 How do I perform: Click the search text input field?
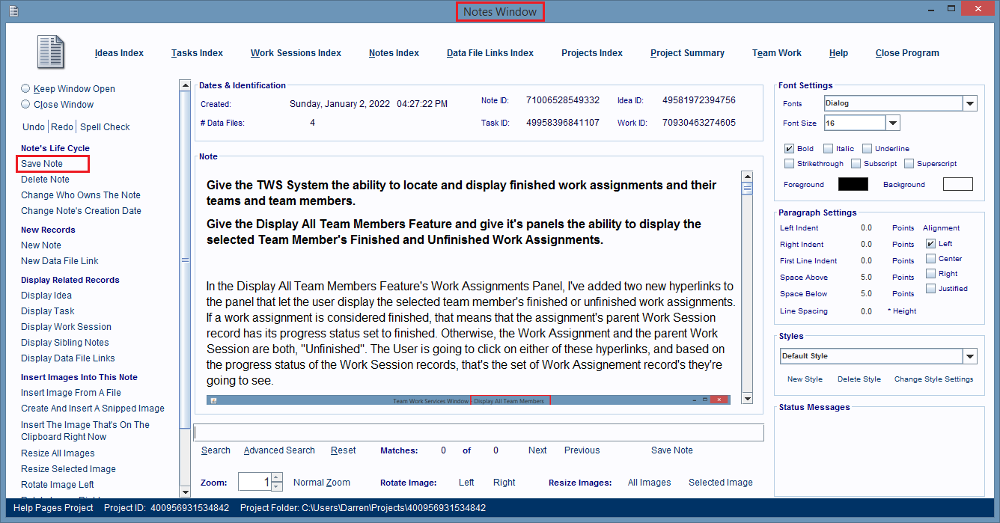point(479,432)
